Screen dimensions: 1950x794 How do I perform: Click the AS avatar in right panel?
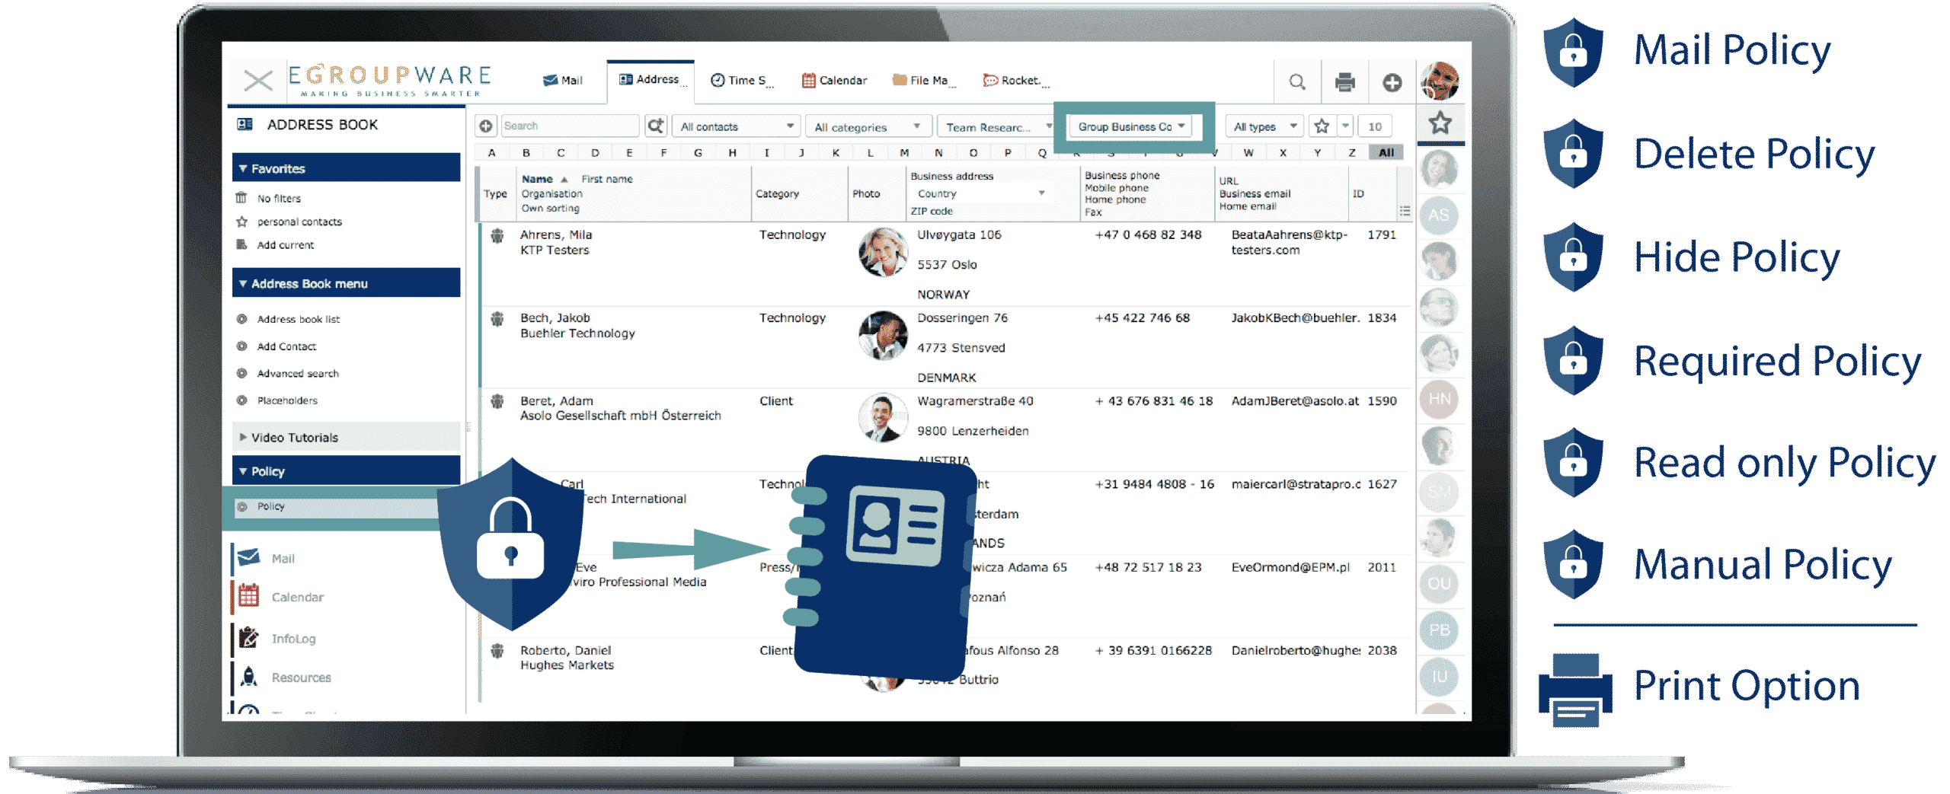point(1439,215)
